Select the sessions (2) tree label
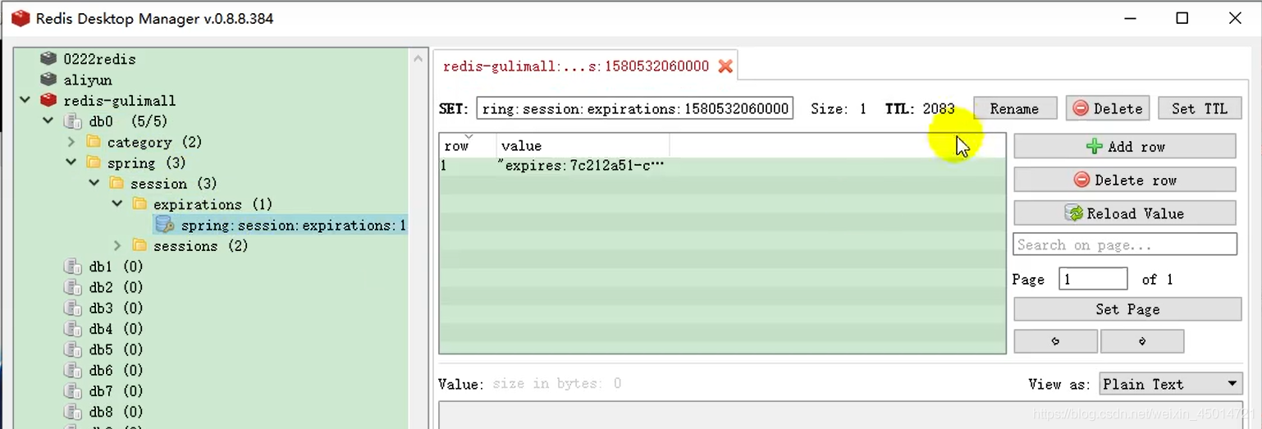The image size is (1262, 429). pyautogui.click(x=200, y=245)
